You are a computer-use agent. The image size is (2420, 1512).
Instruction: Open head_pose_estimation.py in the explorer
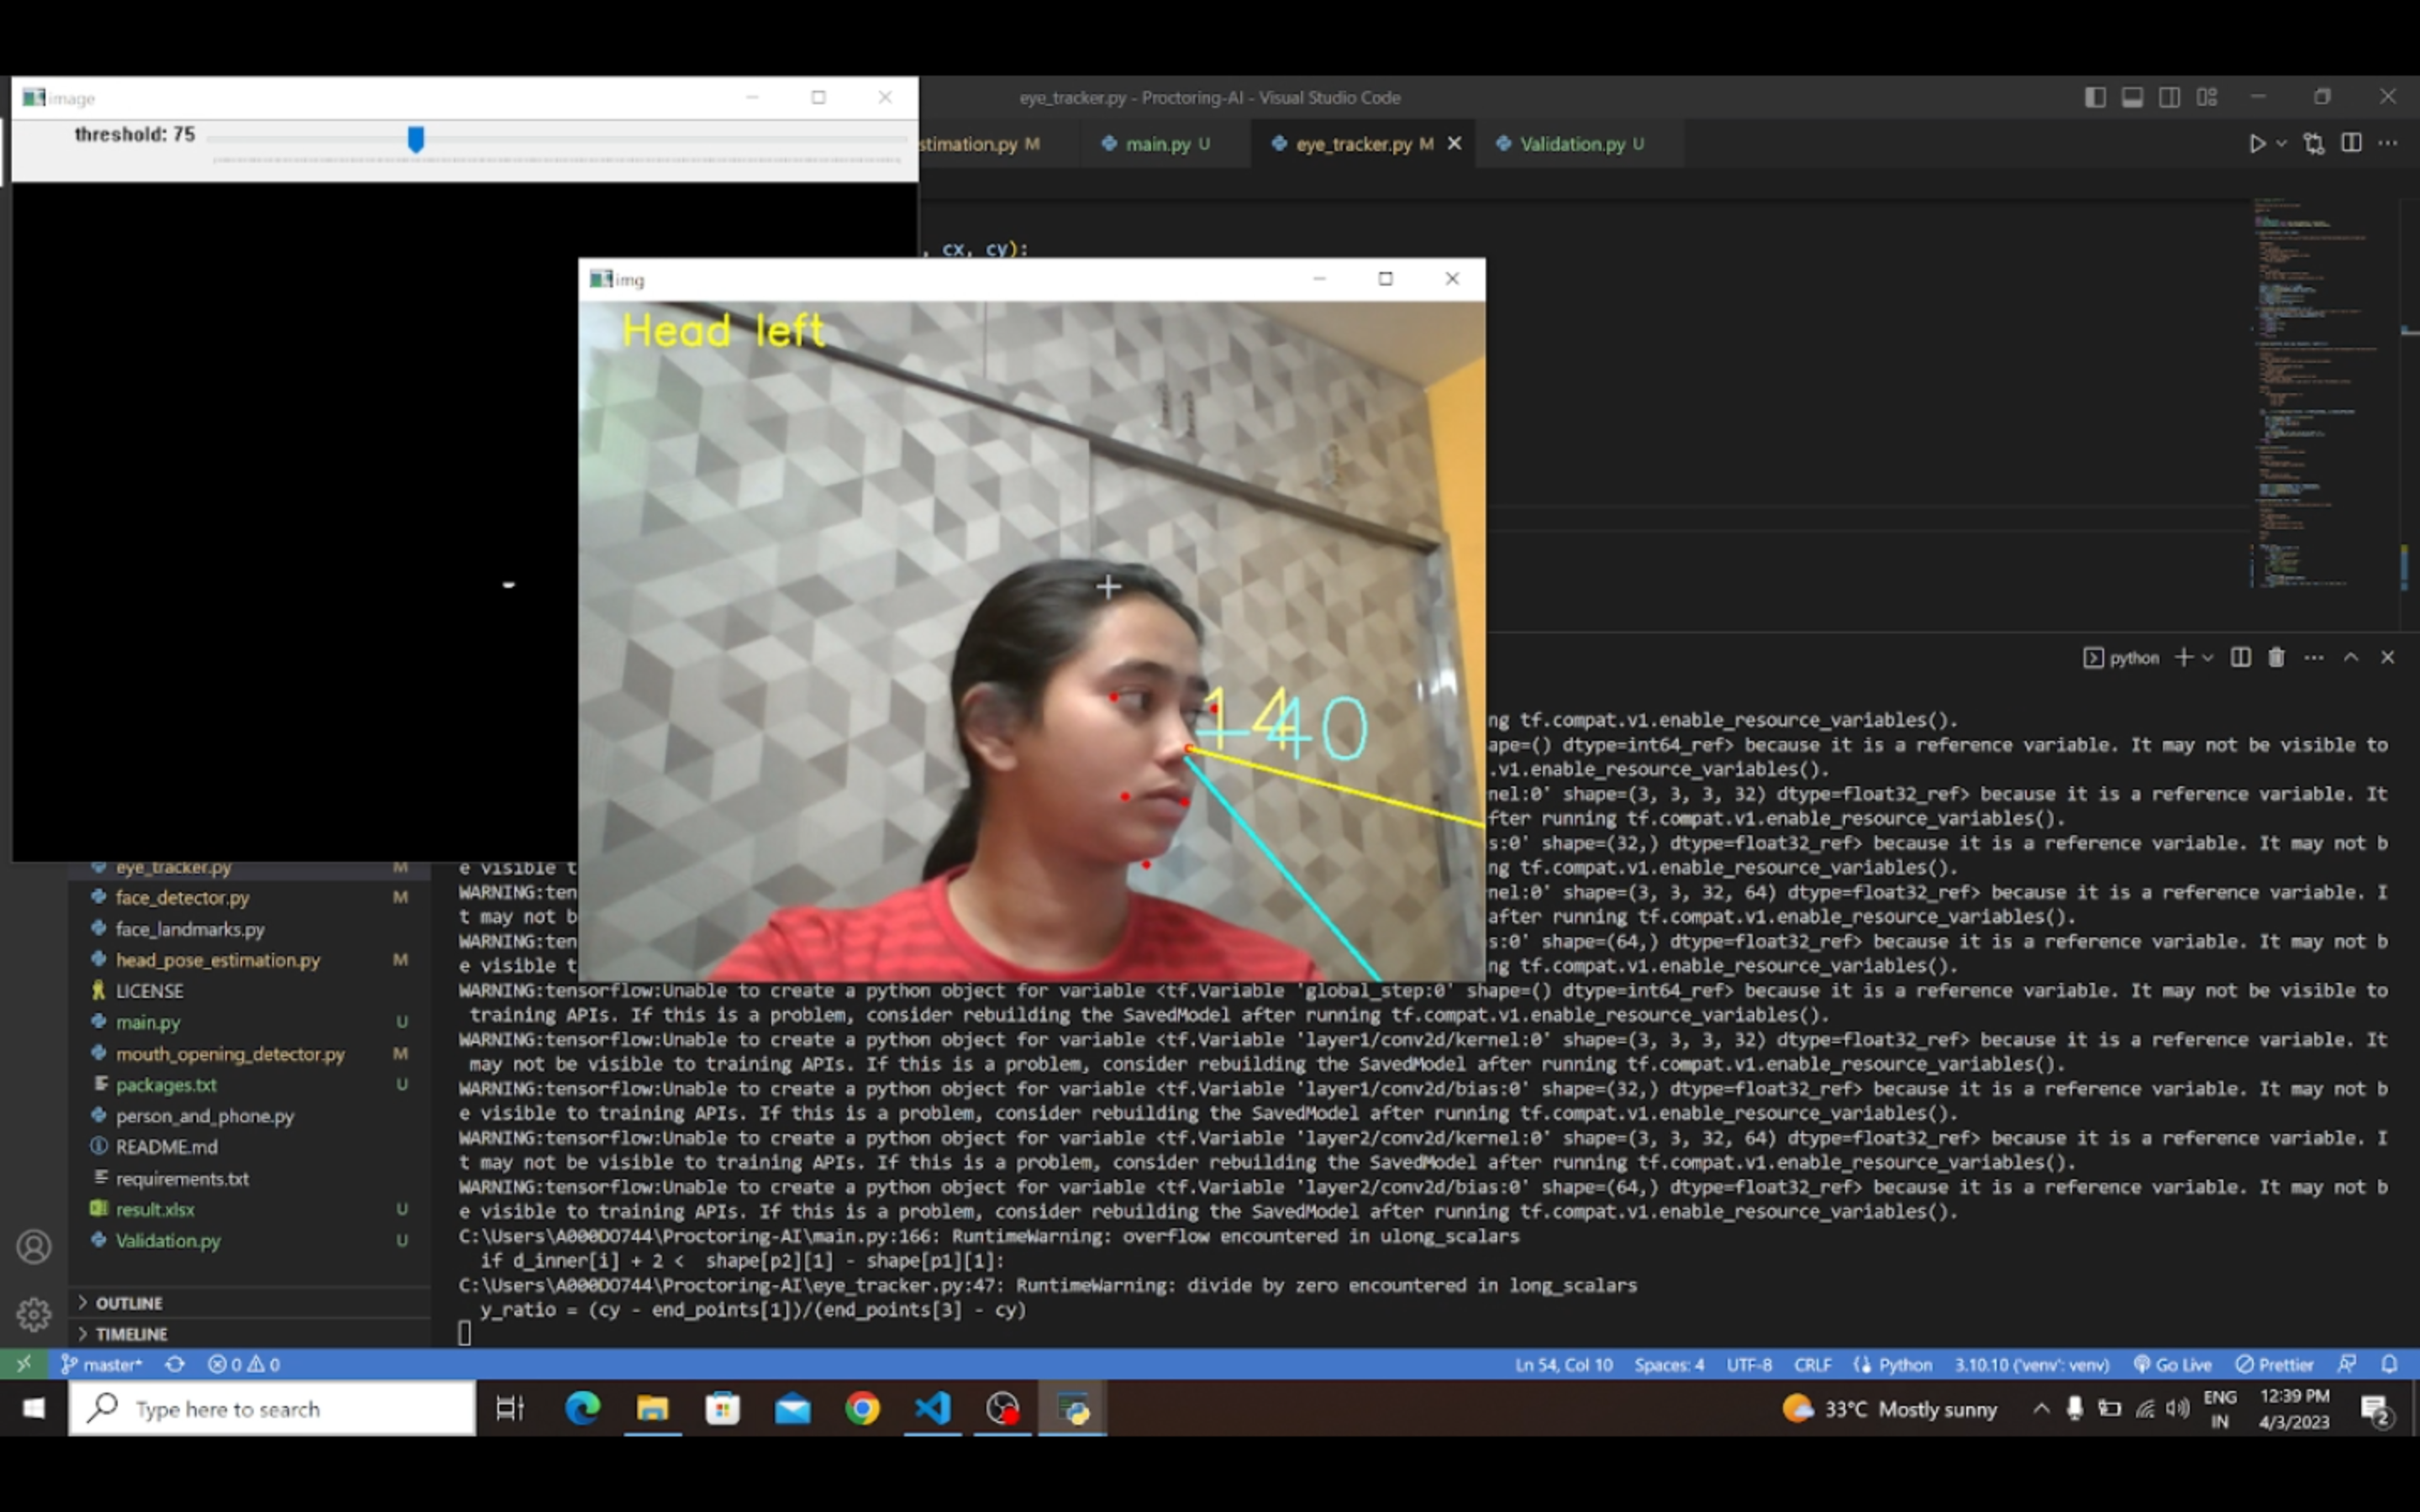[x=250, y=959]
